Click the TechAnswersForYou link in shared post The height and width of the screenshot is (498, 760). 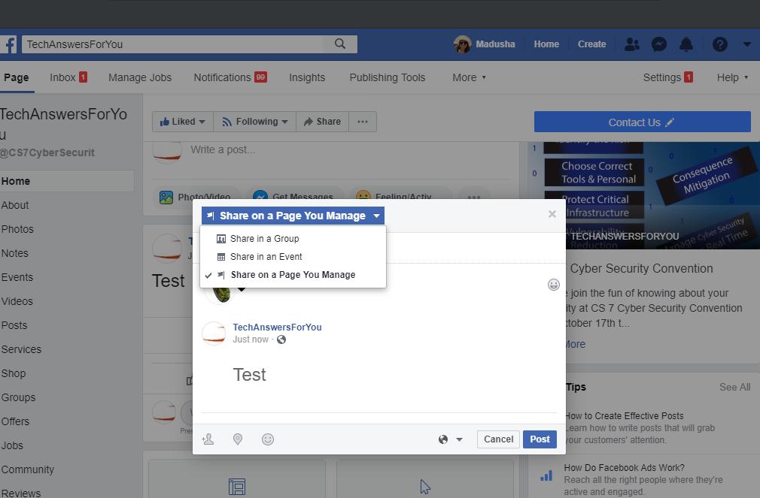(277, 327)
